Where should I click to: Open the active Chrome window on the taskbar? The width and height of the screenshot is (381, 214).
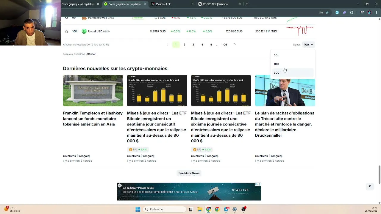click(208, 209)
